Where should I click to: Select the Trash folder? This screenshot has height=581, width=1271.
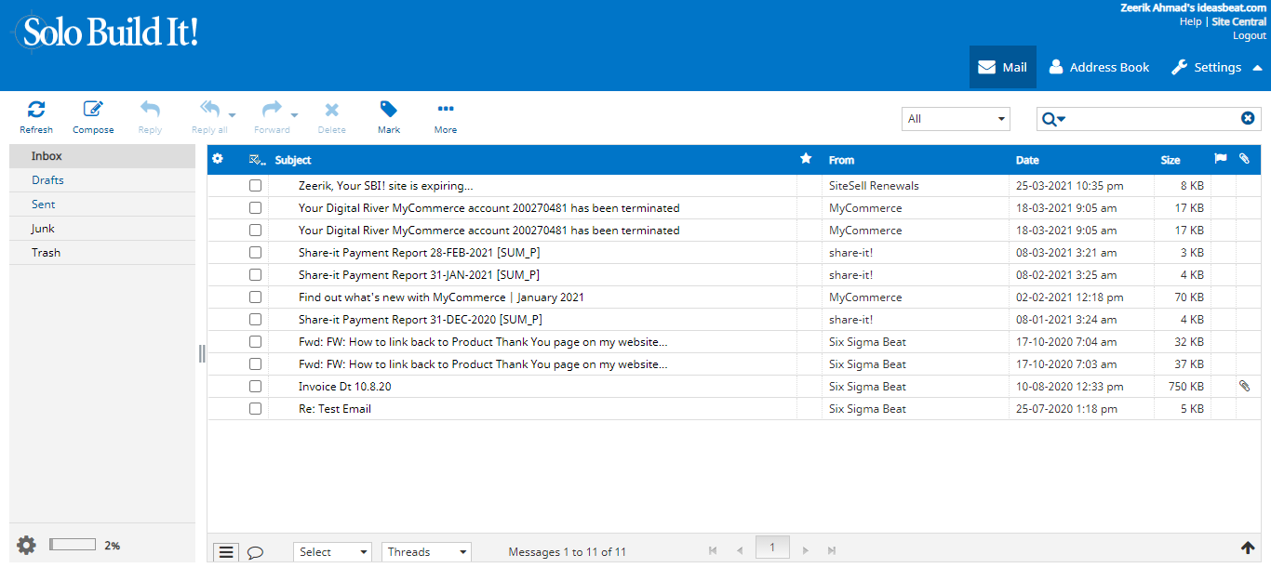[102, 253]
